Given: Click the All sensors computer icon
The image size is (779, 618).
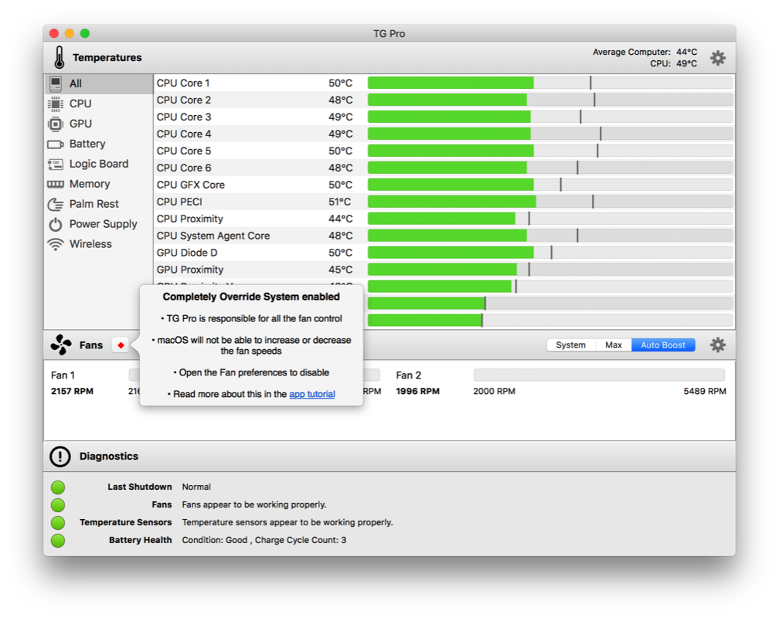Looking at the screenshot, I should (56, 83).
